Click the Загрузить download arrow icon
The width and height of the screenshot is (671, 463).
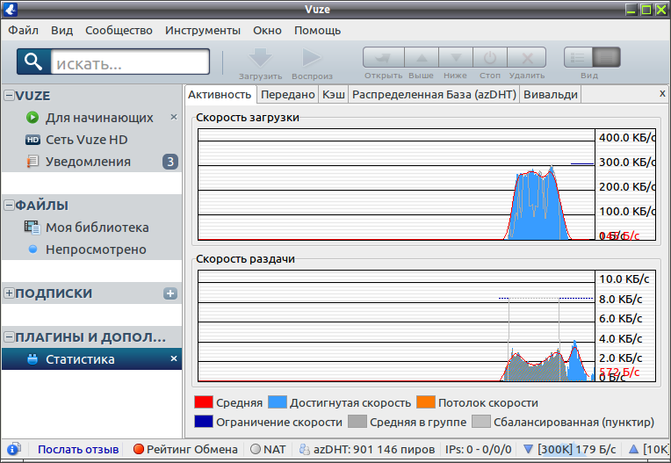pyautogui.click(x=260, y=57)
